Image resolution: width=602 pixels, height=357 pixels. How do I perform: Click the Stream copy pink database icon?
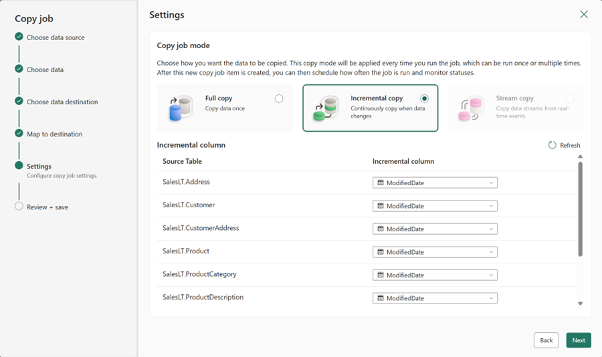[470, 108]
